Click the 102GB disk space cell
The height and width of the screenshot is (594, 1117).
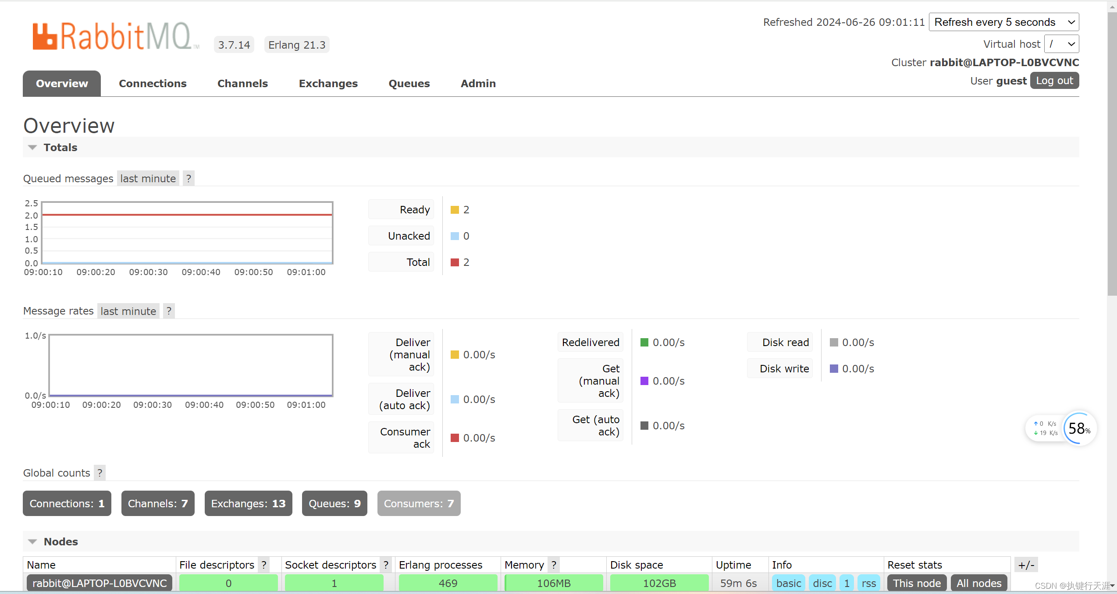pyautogui.click(x=659, y=583)
